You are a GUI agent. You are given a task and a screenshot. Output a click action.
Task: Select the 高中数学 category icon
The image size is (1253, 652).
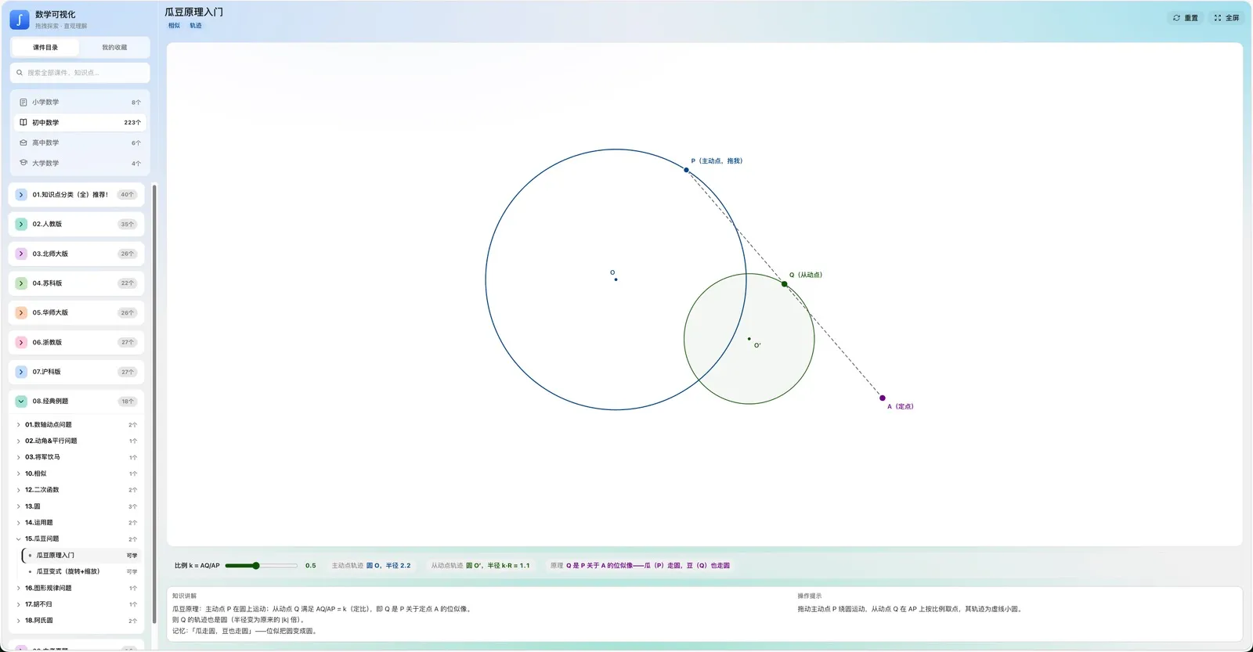coord(23,143)
